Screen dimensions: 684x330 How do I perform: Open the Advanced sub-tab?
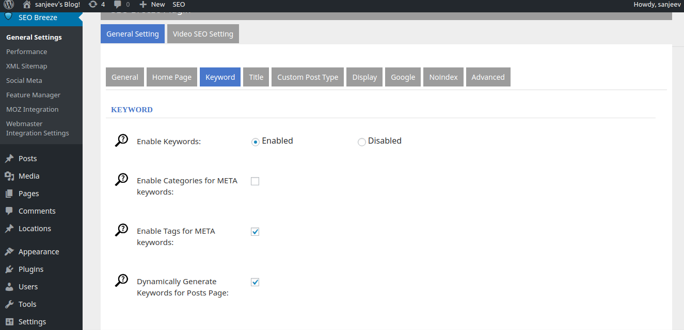click(x=488, y=77)
